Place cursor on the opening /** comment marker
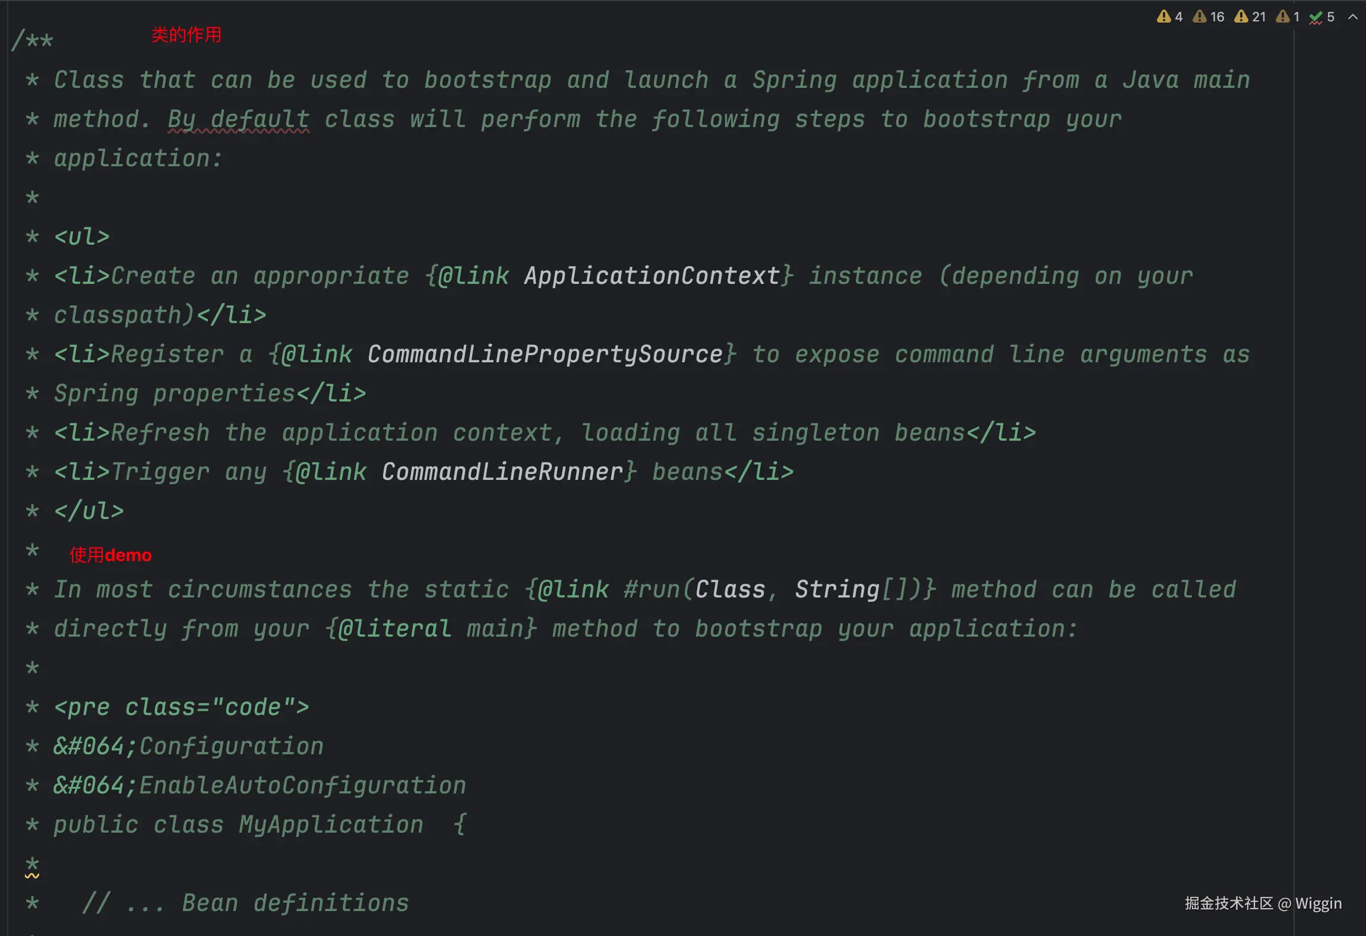 pyautogui.click(x=33, y=40)
